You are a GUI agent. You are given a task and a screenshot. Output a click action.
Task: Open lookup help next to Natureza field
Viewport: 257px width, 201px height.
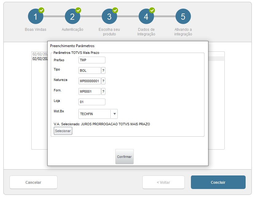(x=103, y=81)
